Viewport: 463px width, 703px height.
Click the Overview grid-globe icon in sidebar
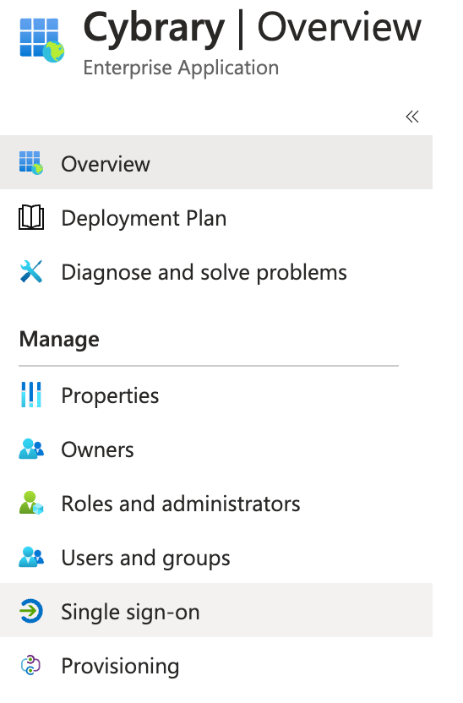click(x=31, y=163)
